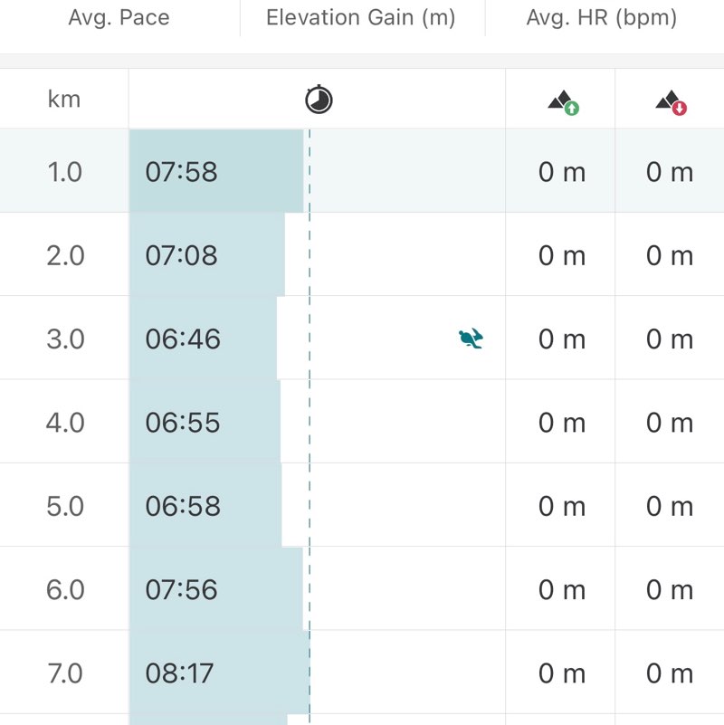This screenshot has width=724, height=725.
Task: Select the 06:55 pace bar
Action: (205, 423)
